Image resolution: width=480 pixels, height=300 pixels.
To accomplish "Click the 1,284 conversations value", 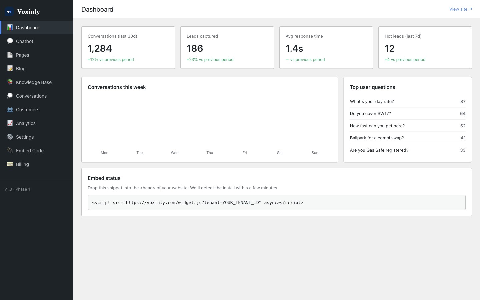I will [100, 49].
